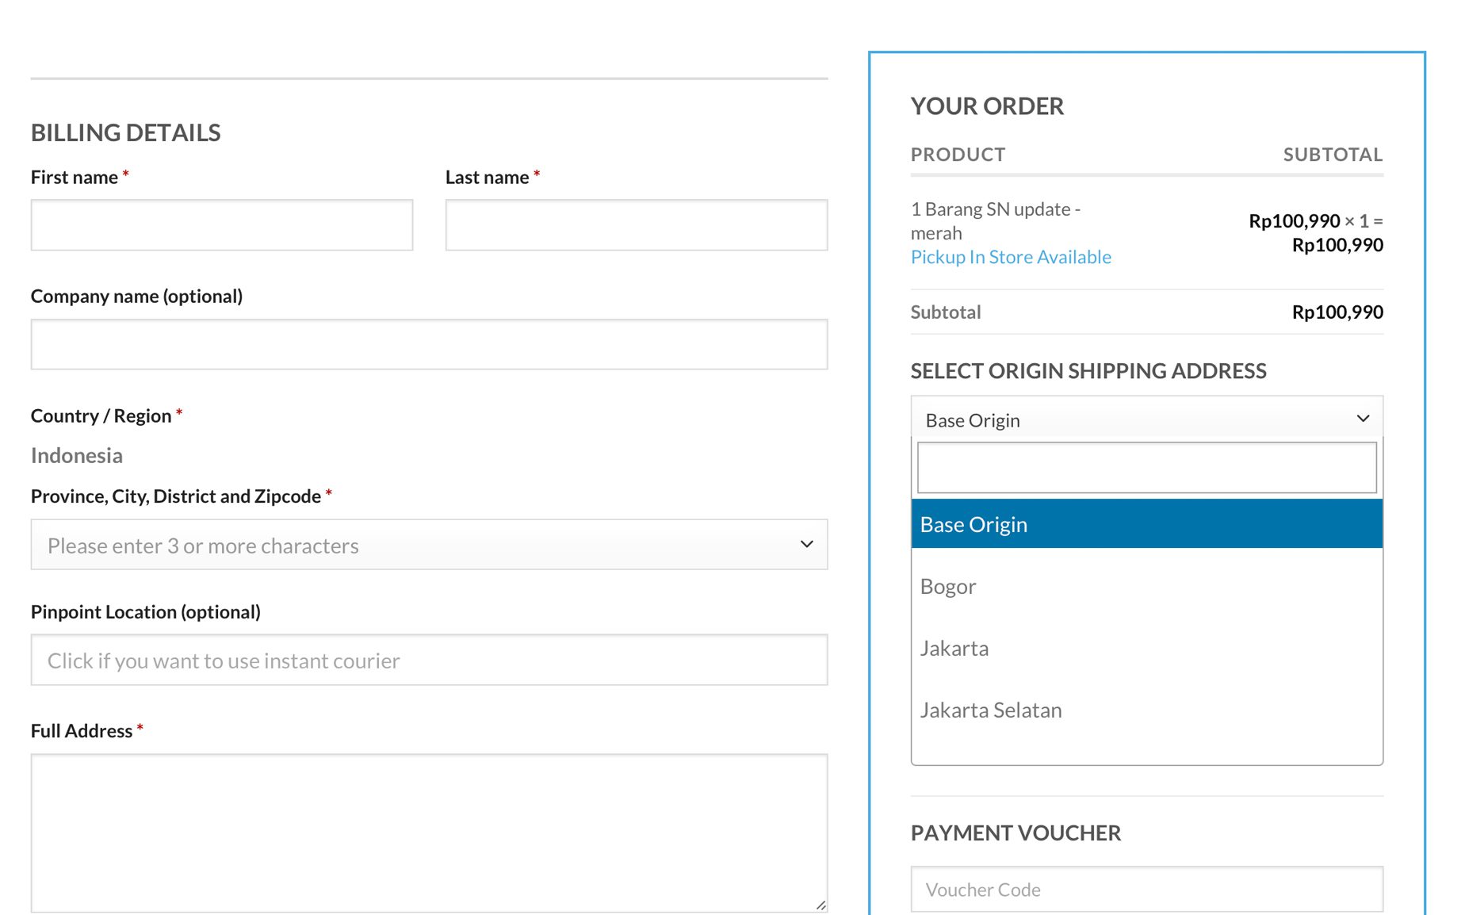Pick Jakarta as the shipping origin
Viewport: 1465px width, 915px height.
(954, 649)
